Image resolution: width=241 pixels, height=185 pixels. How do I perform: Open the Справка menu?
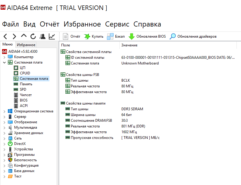(147, 24)
